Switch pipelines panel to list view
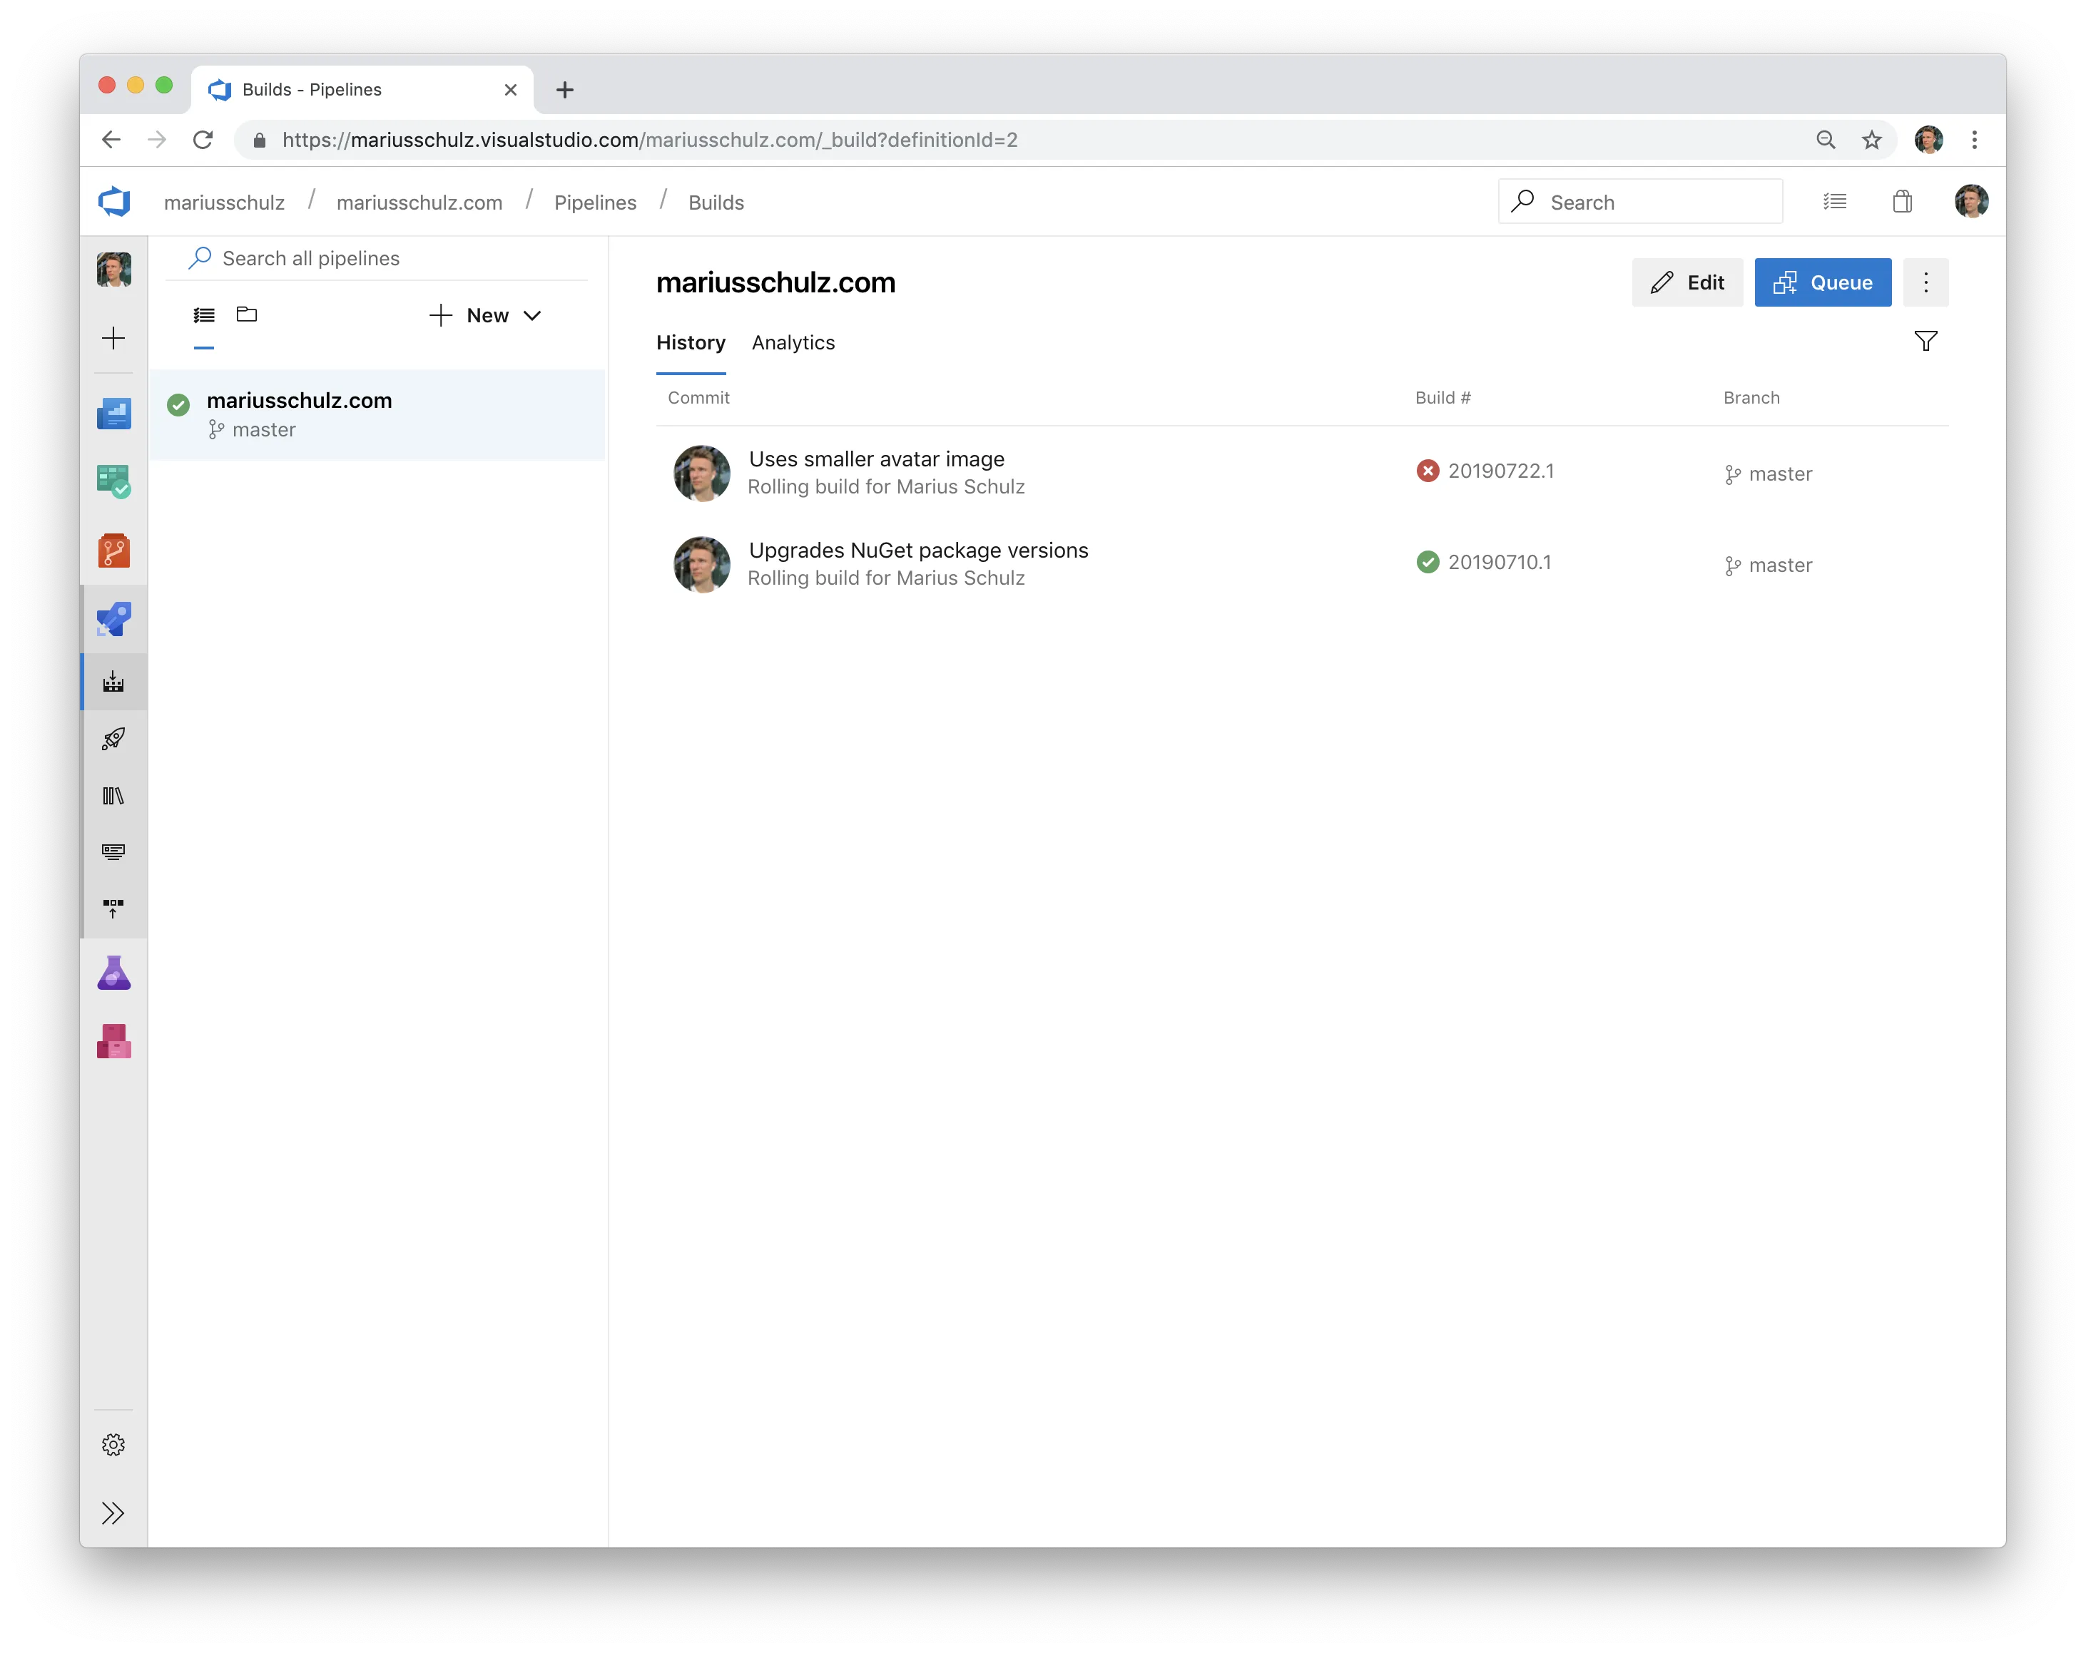The width and height of the screenshot is (2086, 1653). coord(203,314)
